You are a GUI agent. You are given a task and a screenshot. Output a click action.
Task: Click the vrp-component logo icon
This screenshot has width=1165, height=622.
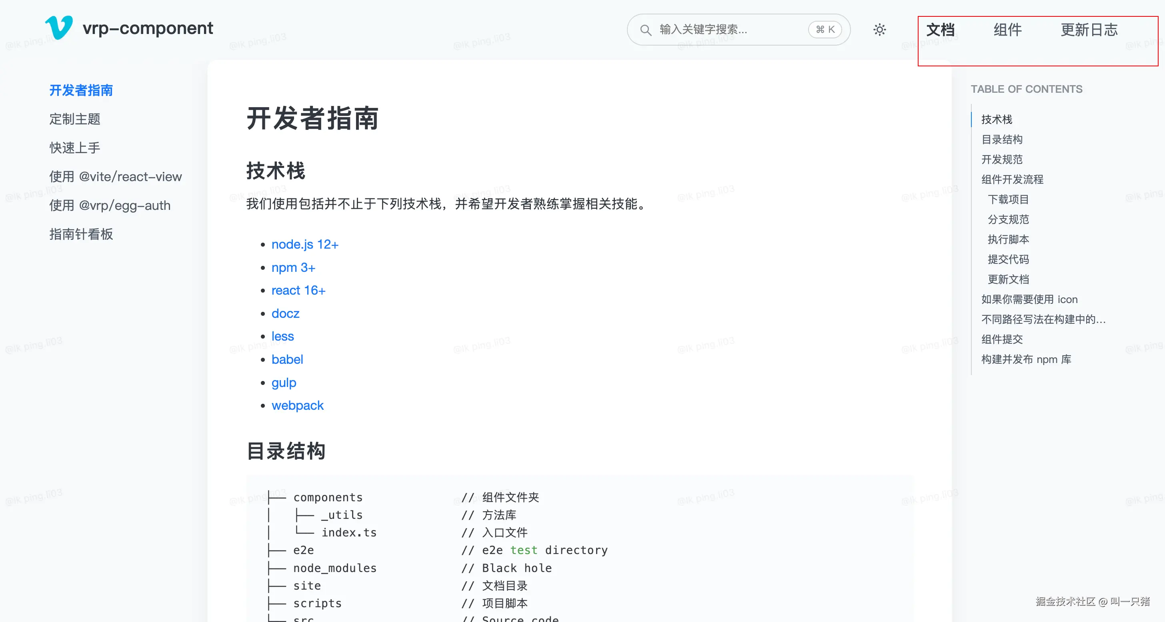click(59, 28)
